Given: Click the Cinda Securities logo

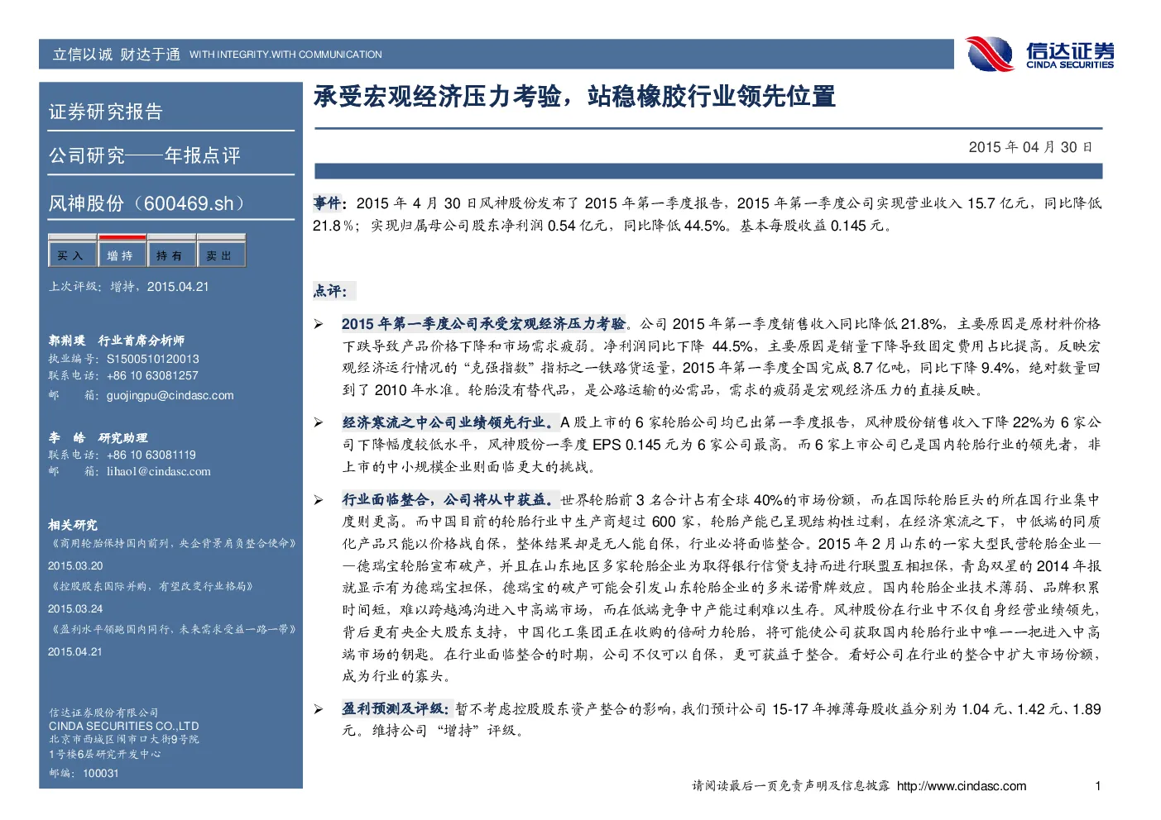Looking at the screenshot, I should (1039, 55).
